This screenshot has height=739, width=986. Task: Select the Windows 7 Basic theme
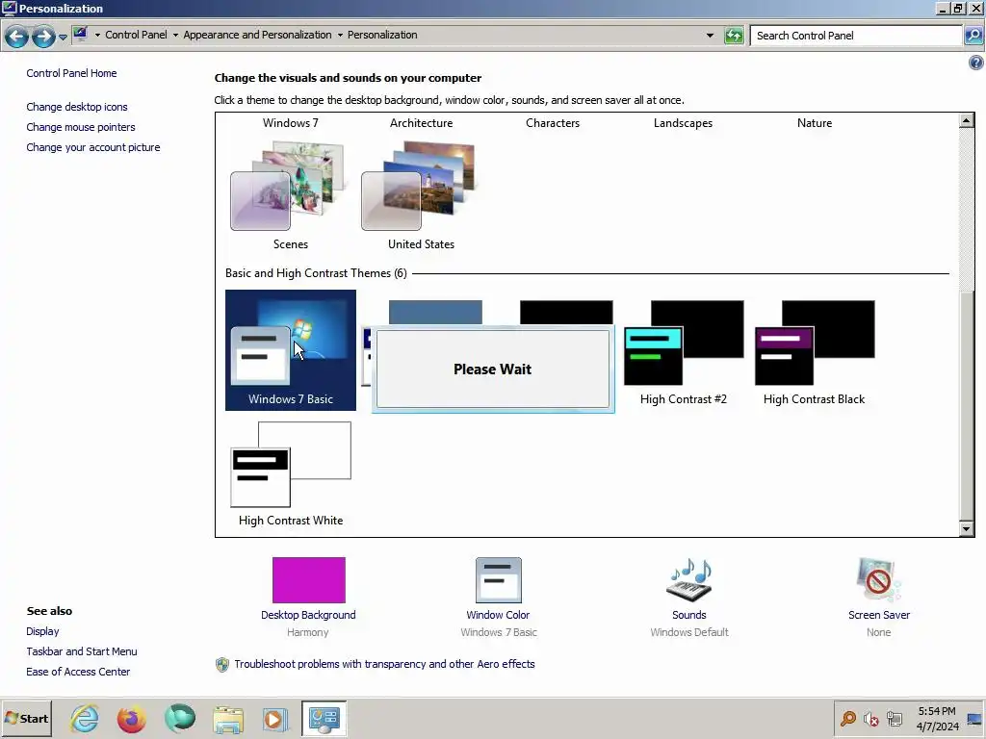tap(291, 350)
